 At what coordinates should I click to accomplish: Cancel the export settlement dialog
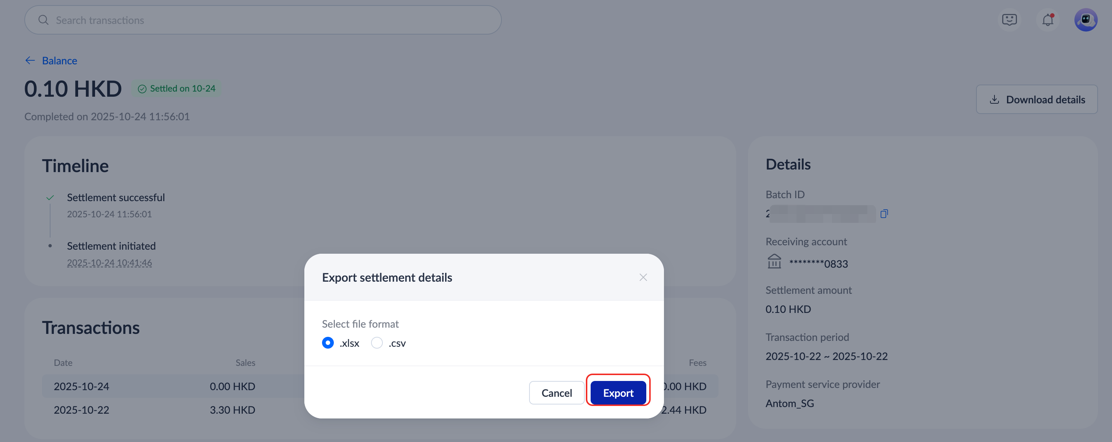pos(556,392)
